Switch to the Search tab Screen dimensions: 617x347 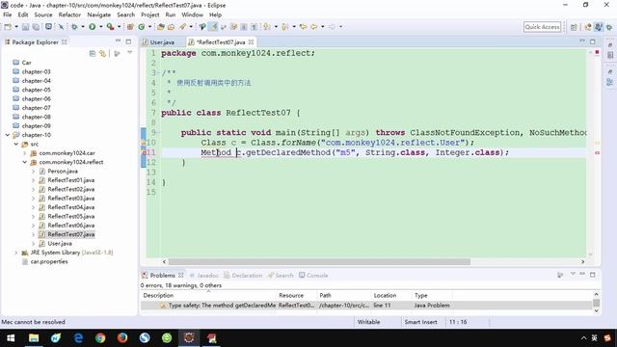pyautogui.click(x=281, y=275)
